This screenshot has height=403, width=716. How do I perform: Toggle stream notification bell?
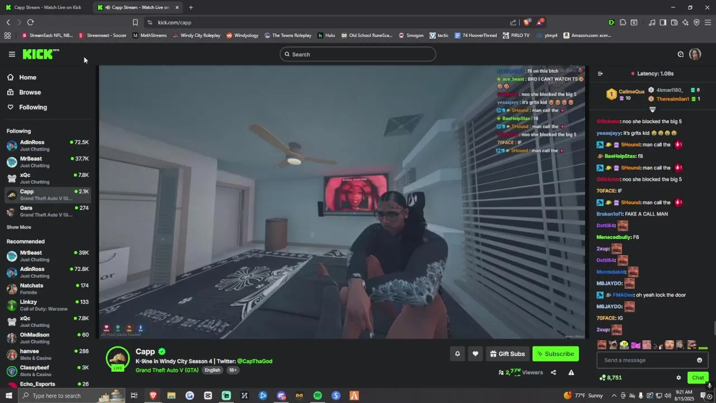[x=457, y=354]
